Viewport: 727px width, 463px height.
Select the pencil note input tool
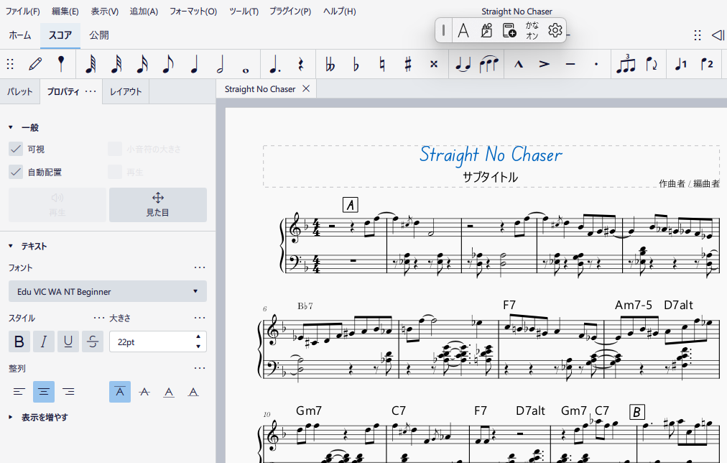point(35,64)
